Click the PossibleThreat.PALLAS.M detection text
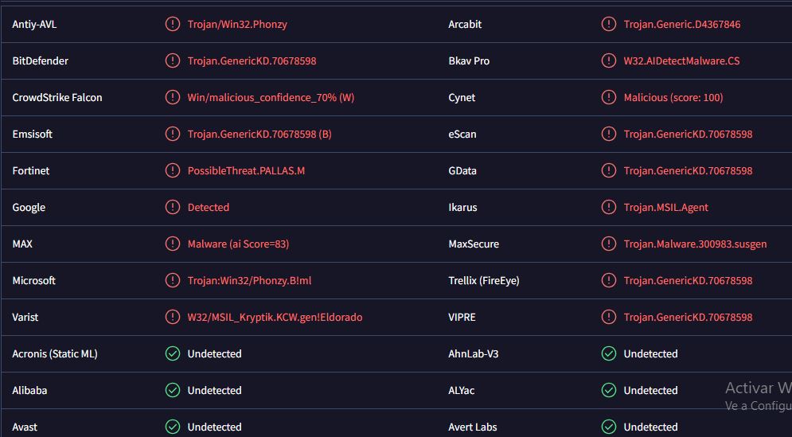Viewport: 792px width, 437px height. coord(246,171)
